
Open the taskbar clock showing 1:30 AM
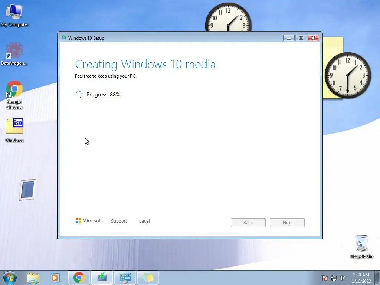pyautogui.click(x=361, y=278)
